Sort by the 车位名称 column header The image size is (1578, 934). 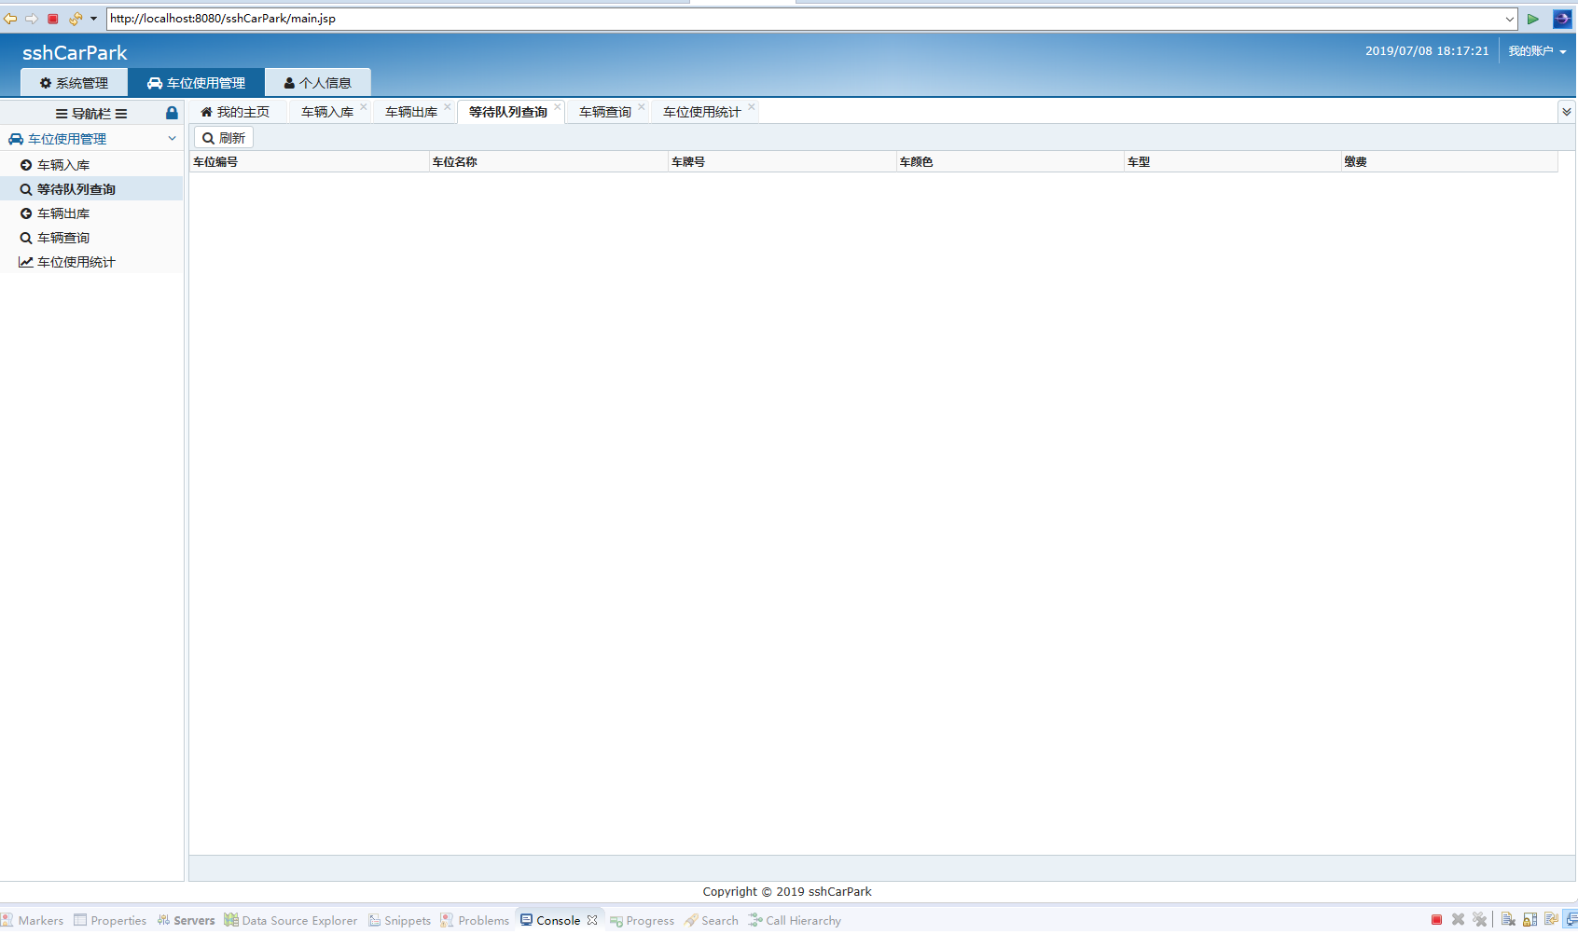548,162
